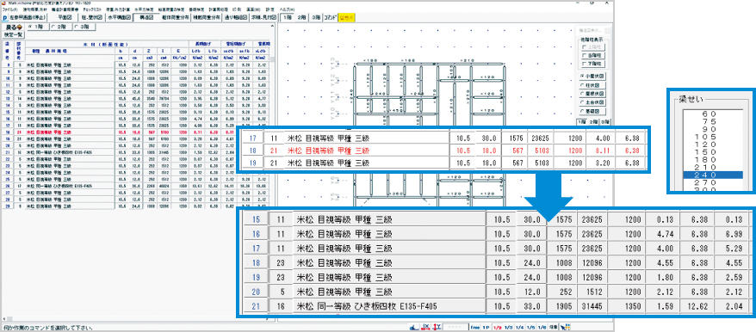Enable the 下階柱 checkbox
The width and height of the screenshot is (756, 332).
(592, 63)
